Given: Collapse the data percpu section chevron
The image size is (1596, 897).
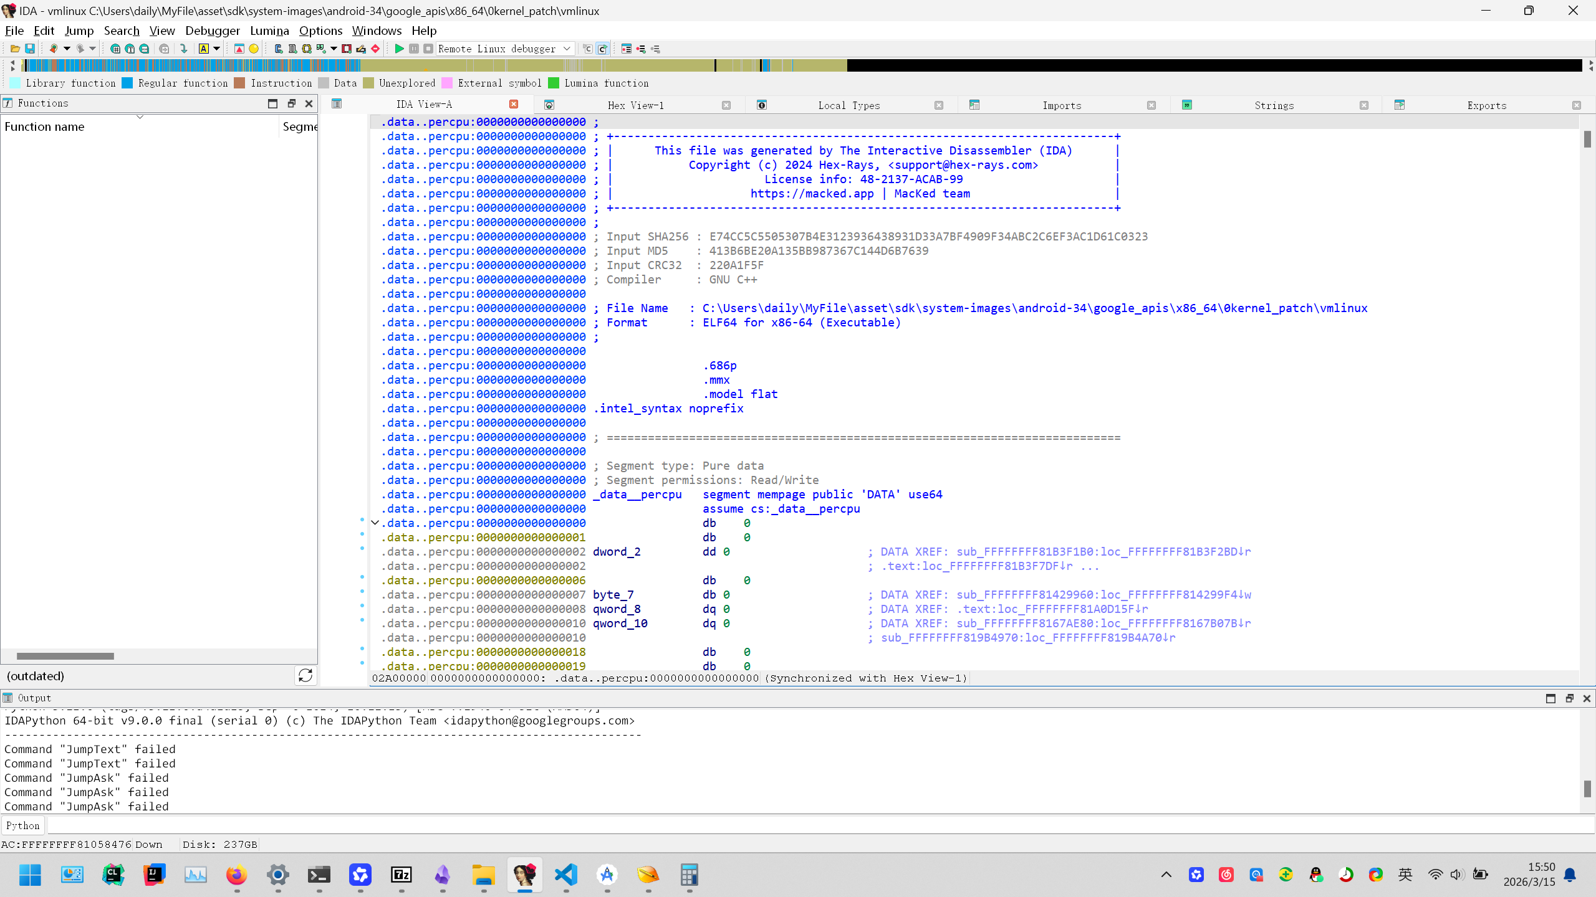Looking at the screenshot, I should 375,523.
